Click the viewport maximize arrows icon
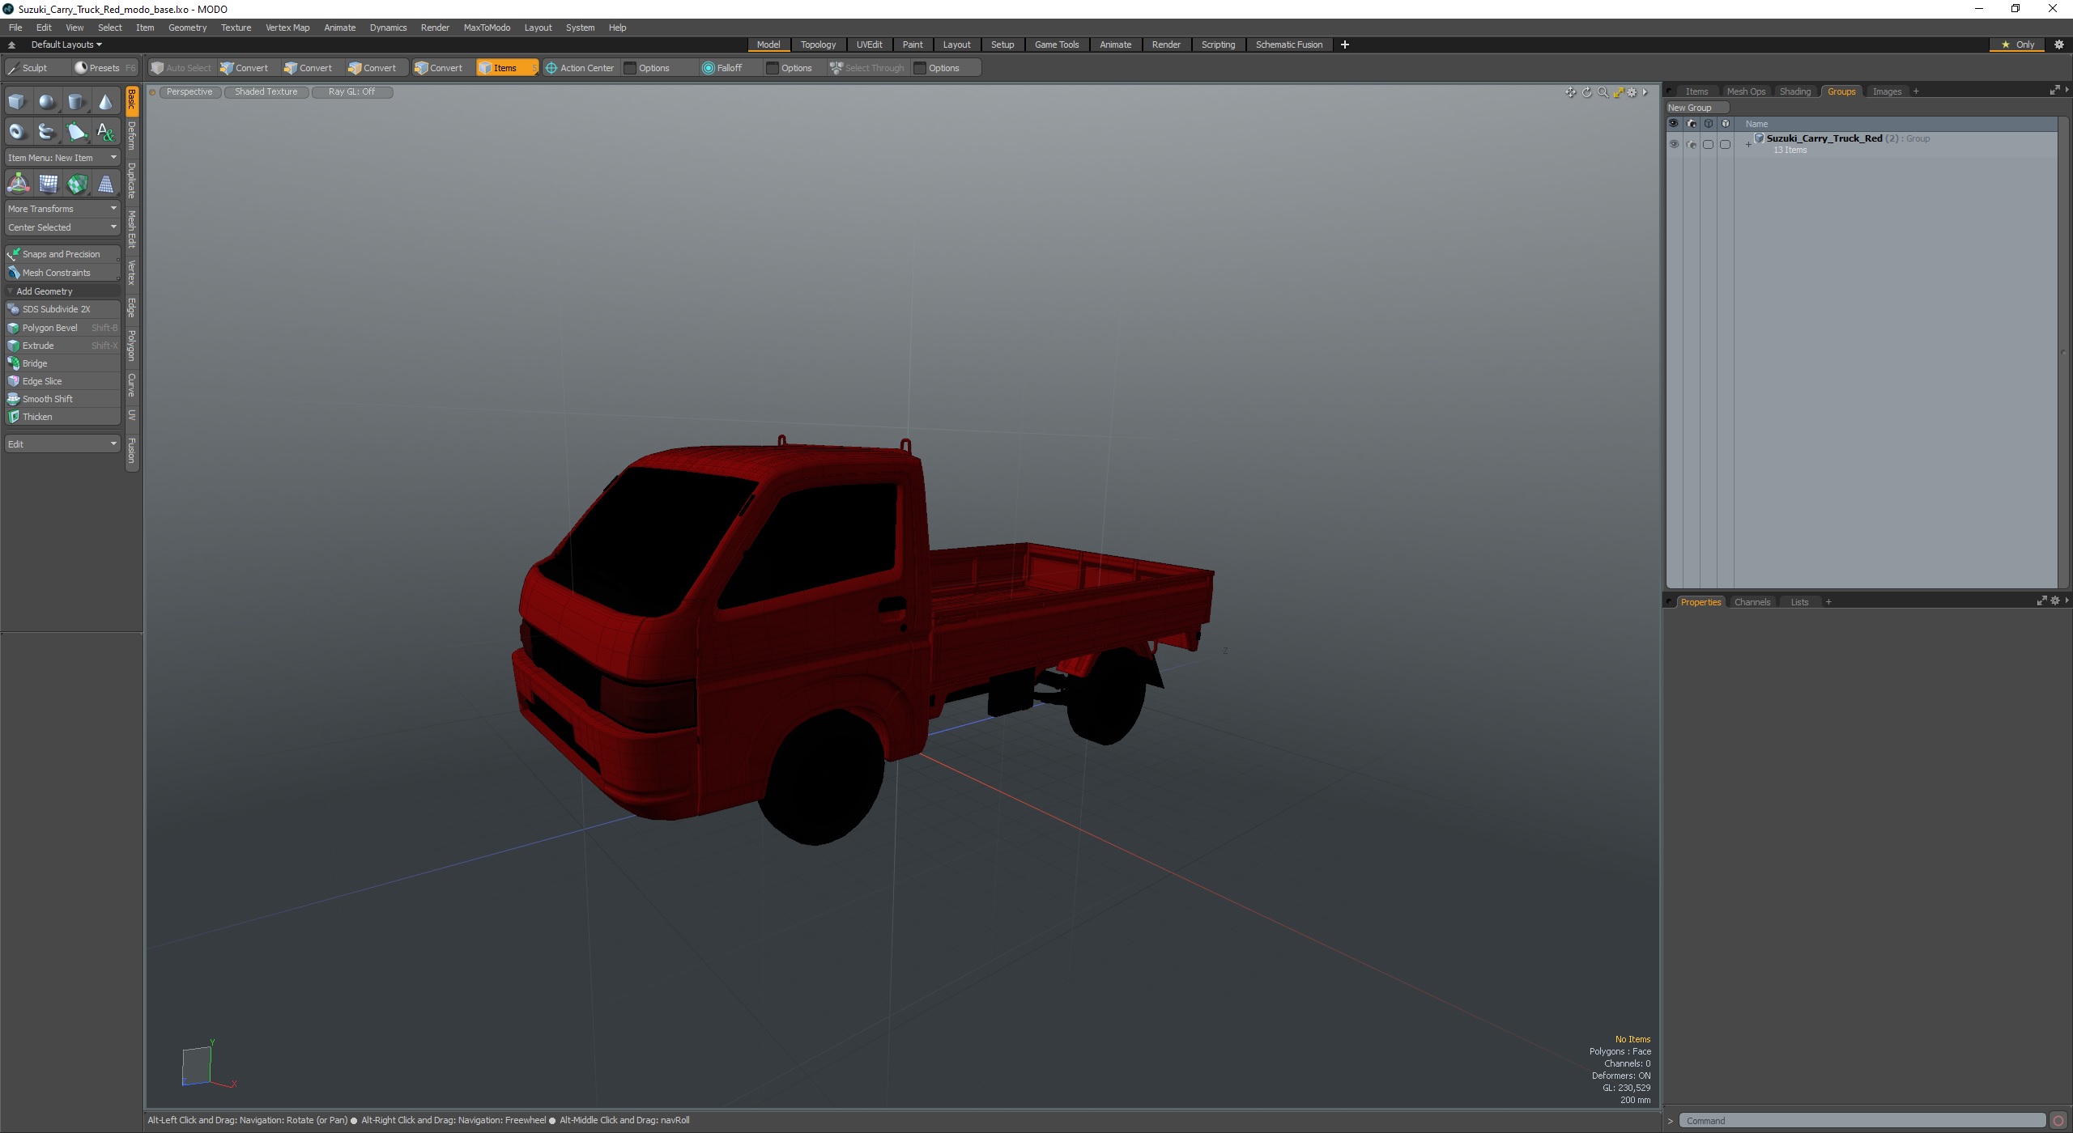Image resolution: width=2073 pixels, height=1133 pixels. click(1618, 92)
